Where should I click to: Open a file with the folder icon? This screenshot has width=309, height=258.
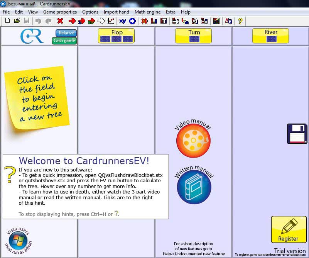pos(17,21)
